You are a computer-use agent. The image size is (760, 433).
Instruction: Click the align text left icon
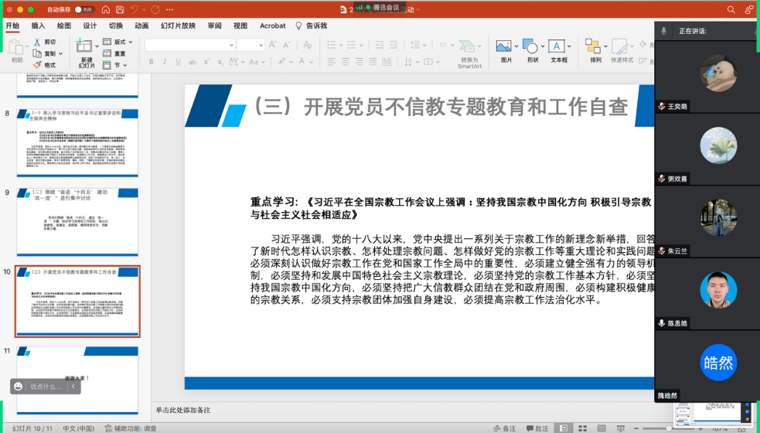click(332, 62)
